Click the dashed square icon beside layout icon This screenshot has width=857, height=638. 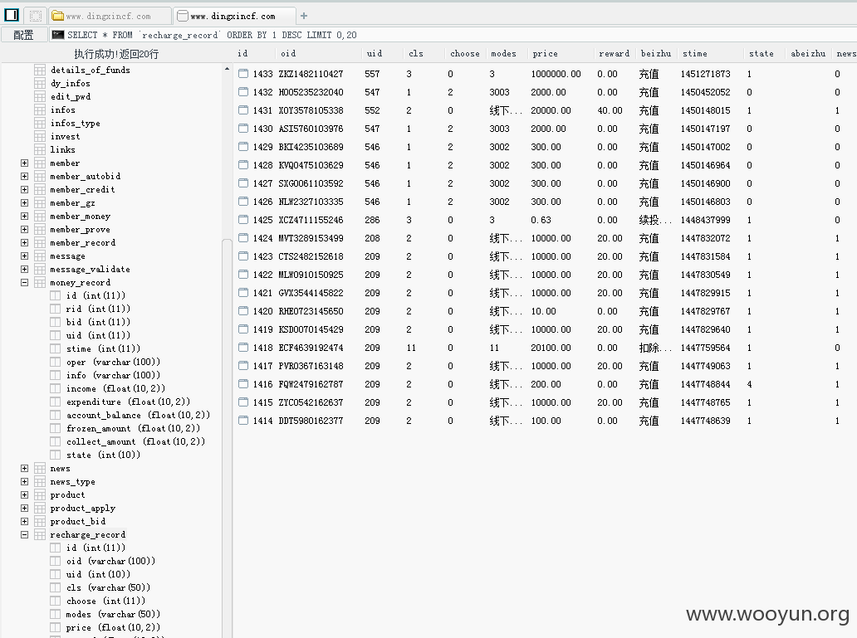point(35,16)
